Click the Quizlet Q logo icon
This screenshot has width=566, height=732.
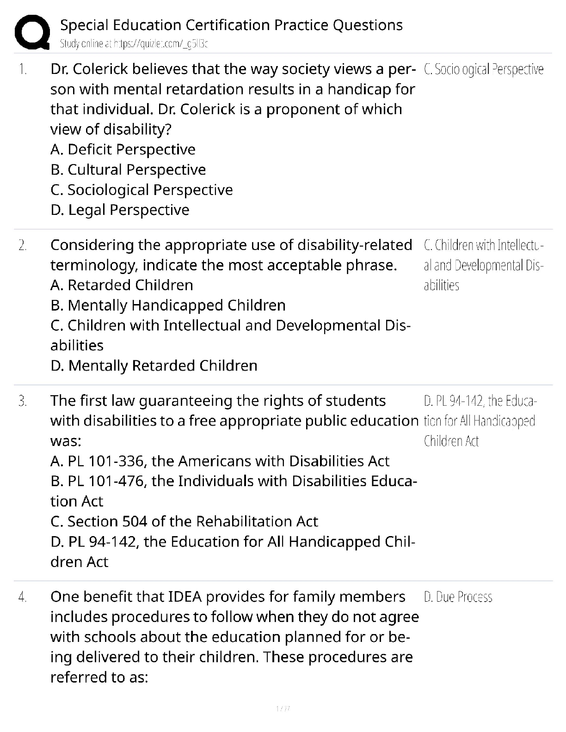click(32, 32)
